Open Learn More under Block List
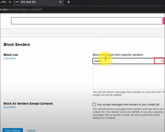This screenshot has width=165, height=132. [10, 58]
